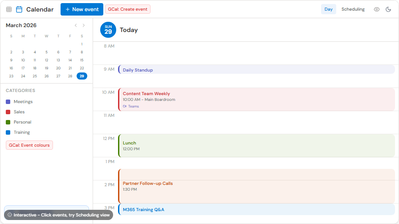Go to the next month in the mini calendar

point(84,25)
